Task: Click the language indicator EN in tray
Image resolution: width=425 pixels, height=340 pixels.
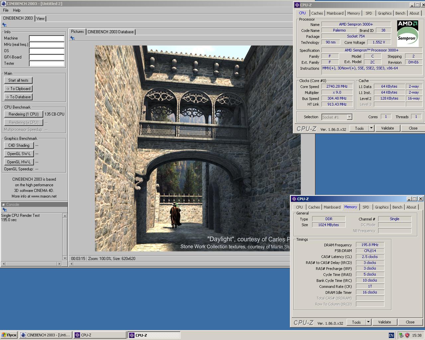Action: 391,335
